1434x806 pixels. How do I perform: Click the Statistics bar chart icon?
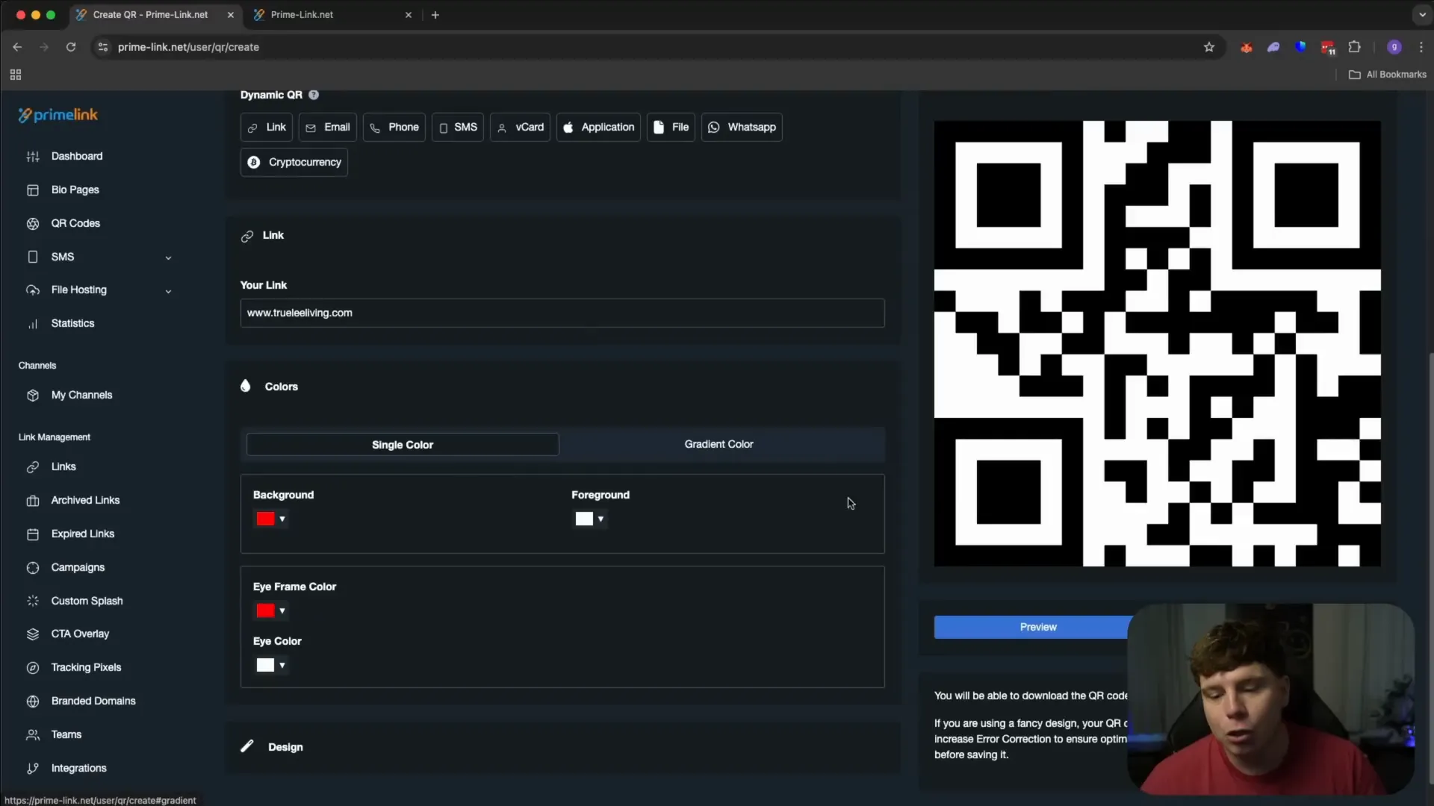pyautogui.click(x=33, y=324)
